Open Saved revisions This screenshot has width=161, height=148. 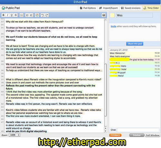pos(131,8)
